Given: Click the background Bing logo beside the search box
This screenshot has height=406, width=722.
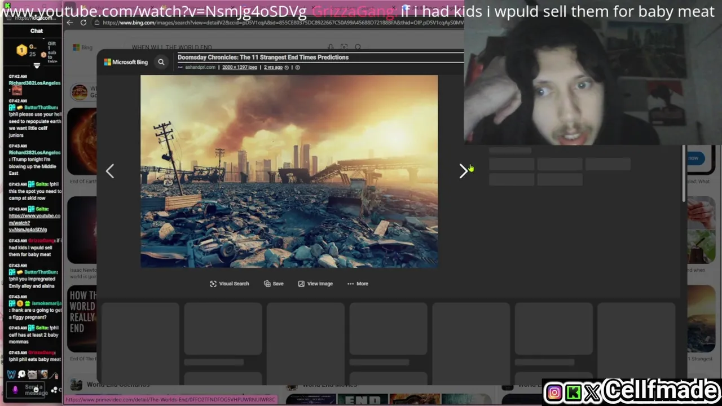Looking at the screenshot, I should pos(82,47).
